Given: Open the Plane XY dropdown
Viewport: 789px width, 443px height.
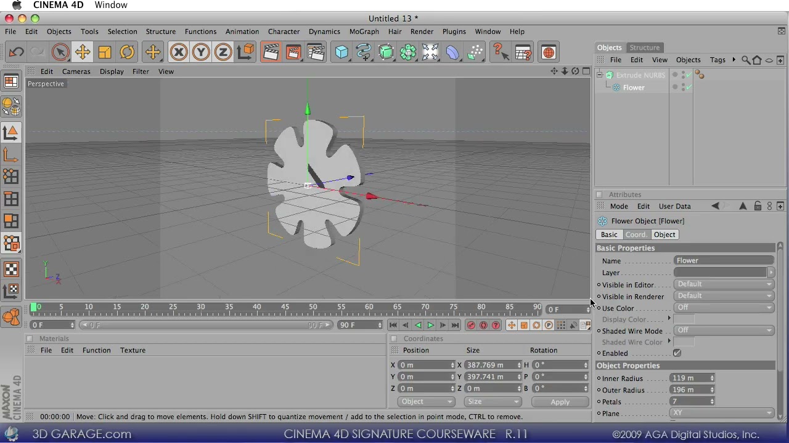Looking at the screenshot, I should coord(722,413).
